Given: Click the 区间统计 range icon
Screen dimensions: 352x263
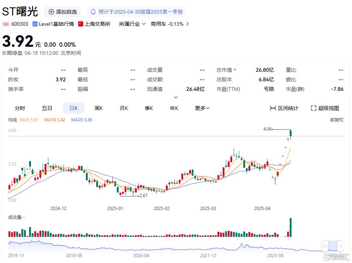Looking at the screenshot, I should tap(273, 109).
